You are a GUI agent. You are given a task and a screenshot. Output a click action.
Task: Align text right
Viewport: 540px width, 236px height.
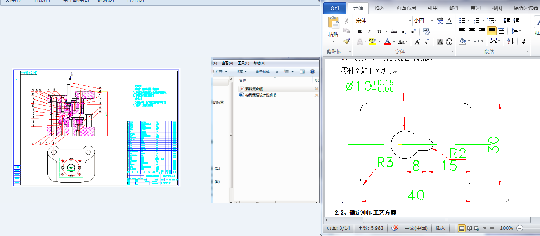point(482,31)
